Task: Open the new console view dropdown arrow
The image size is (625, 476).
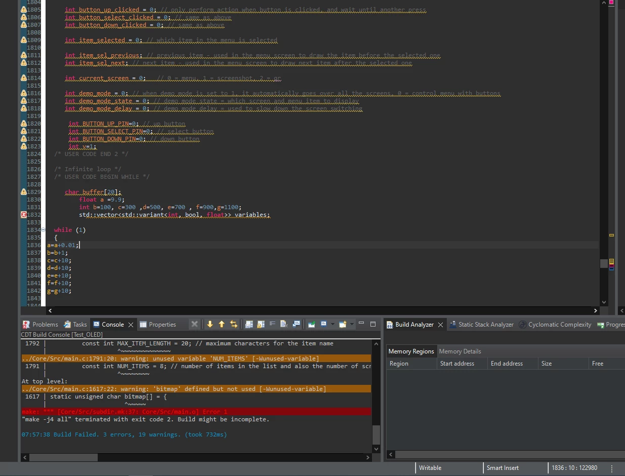Action: tap(352, 324)
